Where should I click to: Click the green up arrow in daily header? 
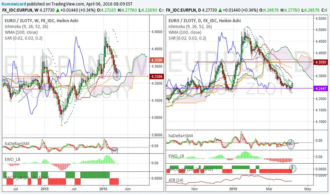click(x=220, y=10)
